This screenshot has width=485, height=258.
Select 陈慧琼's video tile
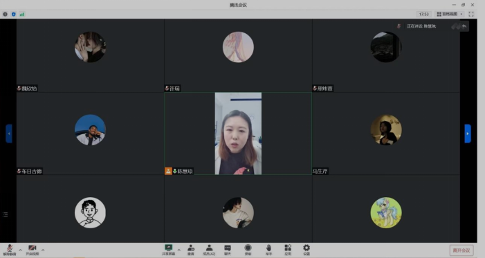[x=238, y=133]
